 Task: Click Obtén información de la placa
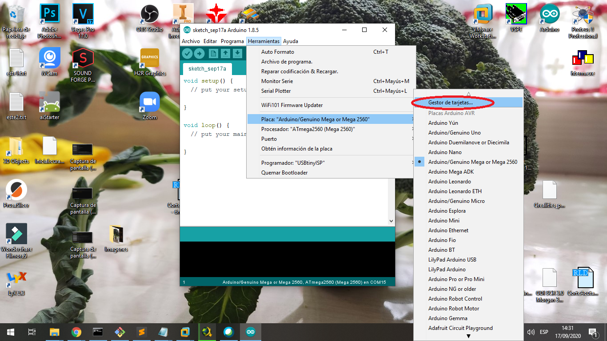[x=331, y=149]
